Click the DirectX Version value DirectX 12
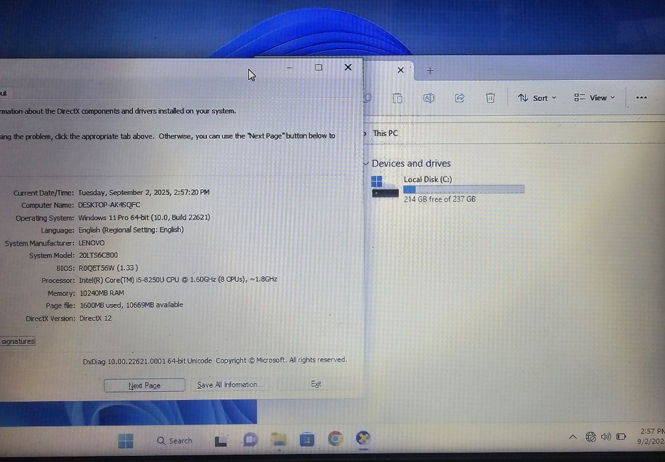665x462 pixels. pyautogui.click(x=95, y=318)
